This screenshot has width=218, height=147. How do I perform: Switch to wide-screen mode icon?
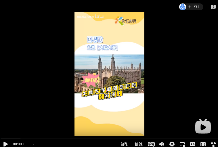click(x=193, y=144)
